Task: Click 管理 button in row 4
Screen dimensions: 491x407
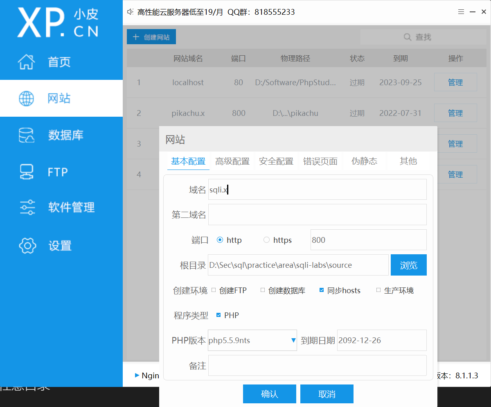Action: click(455, 174)
